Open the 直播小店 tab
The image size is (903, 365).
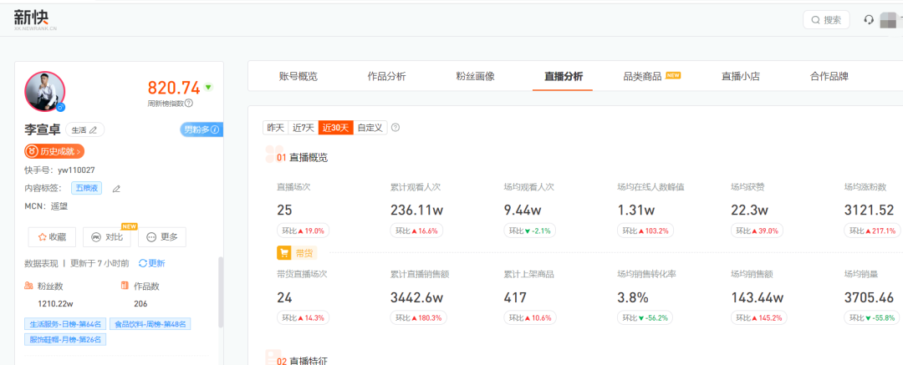[741, 77]
